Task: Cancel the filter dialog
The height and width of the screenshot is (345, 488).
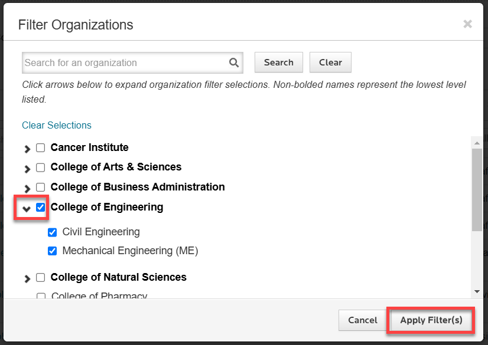Action: 362,320
